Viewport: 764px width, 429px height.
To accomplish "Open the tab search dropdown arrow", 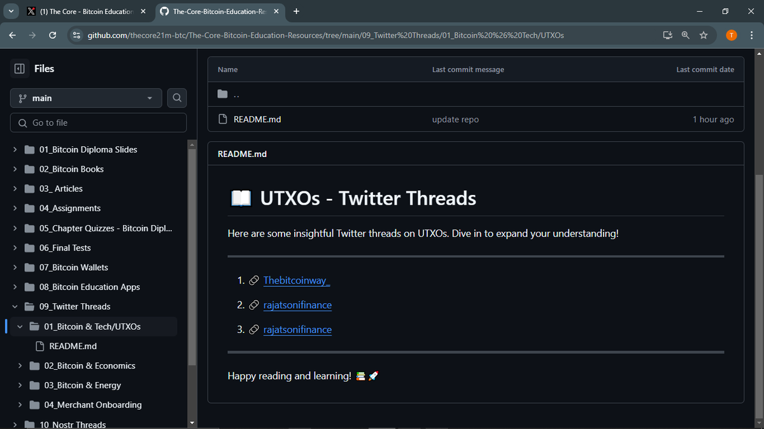I will (11, 11).
